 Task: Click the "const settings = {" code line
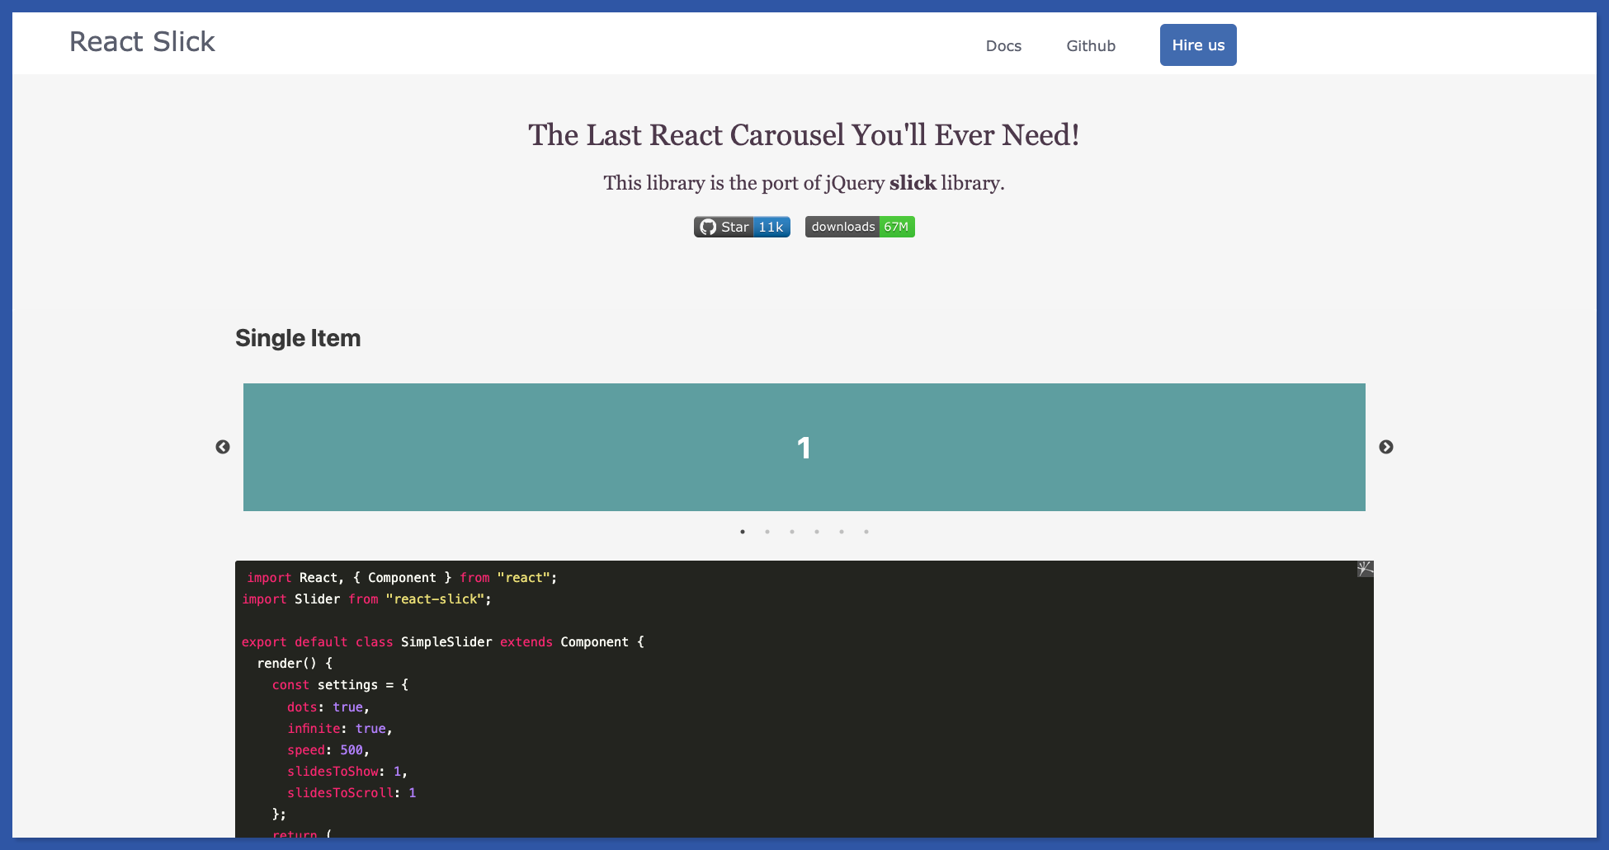coord(340,685)
